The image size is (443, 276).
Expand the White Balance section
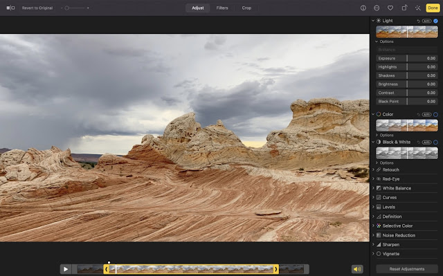tap(373, 188)
